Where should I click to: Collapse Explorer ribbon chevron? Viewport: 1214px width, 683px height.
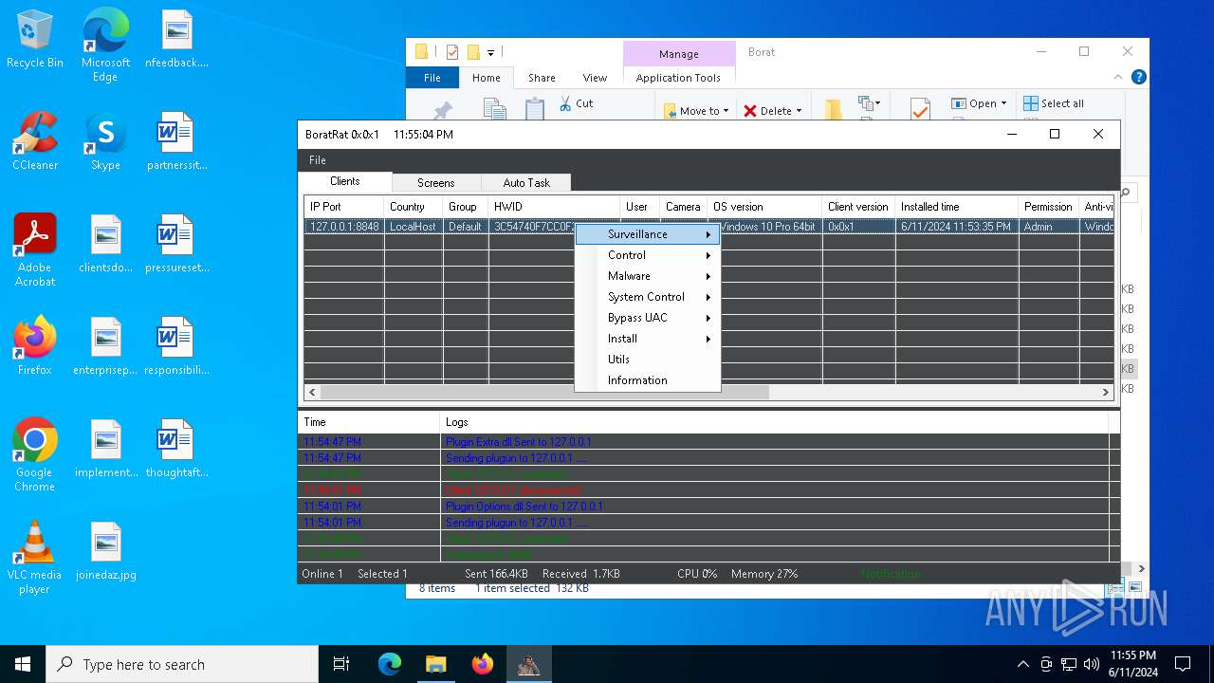(x=1119, y=78)
